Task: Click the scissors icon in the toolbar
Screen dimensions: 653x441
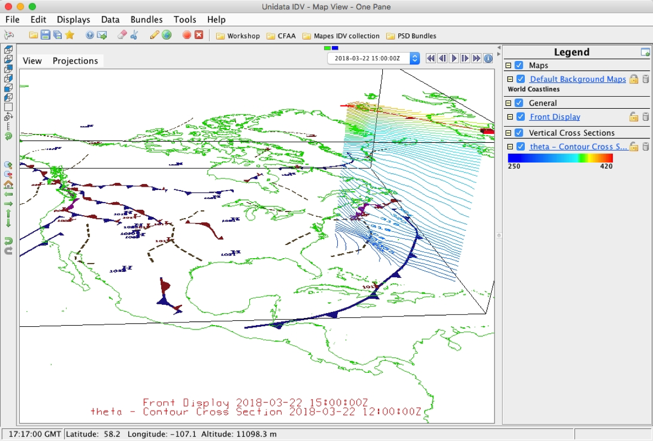Action: (134, 35)
